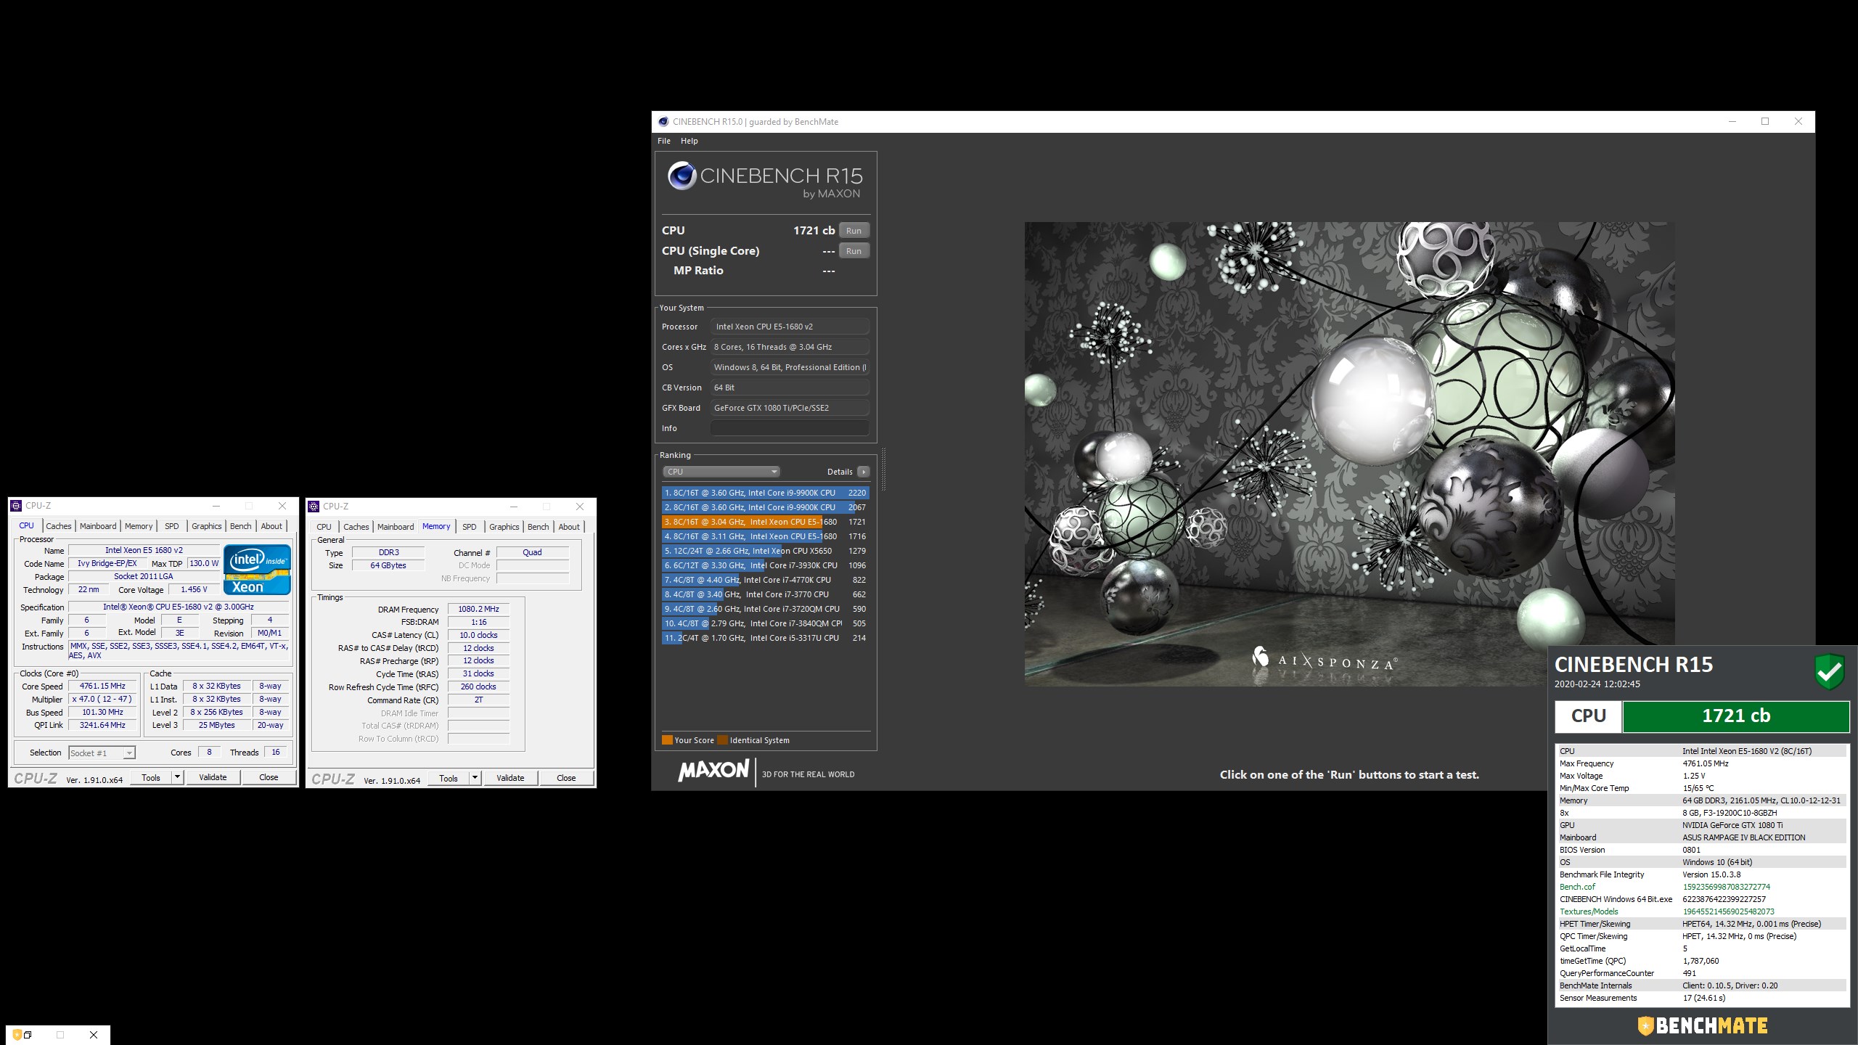
Task: Click the Cinebench R15 sphere logo
Action: point(682,176)
